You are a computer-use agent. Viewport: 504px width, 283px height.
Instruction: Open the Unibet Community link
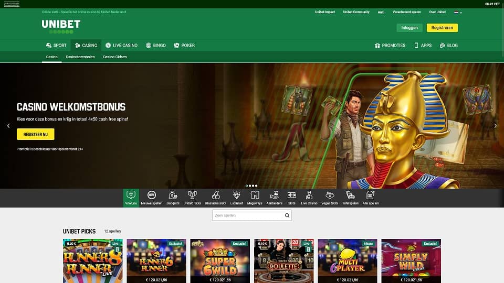tap(356, 12)
